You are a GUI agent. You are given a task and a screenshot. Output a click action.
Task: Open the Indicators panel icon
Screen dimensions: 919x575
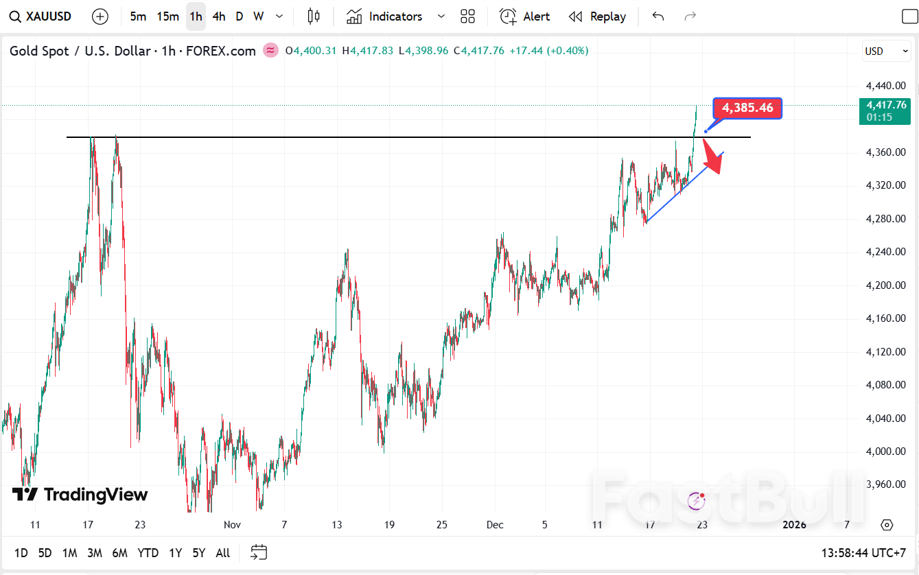(354, 16)
